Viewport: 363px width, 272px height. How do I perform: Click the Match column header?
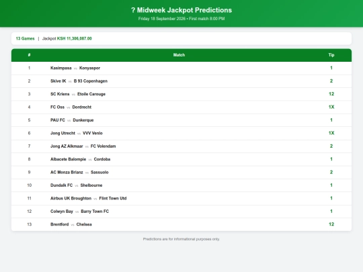coord(179,55)
